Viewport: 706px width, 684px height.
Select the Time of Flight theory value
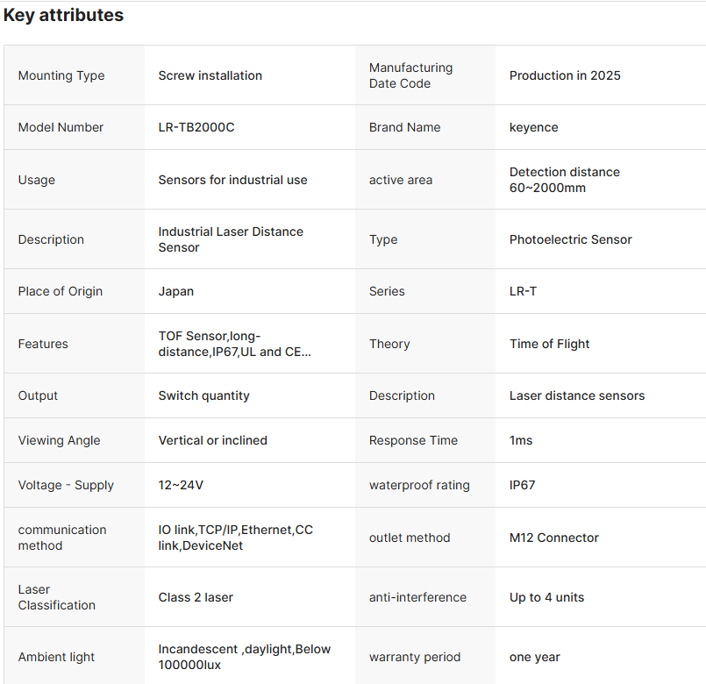point(549,344)
